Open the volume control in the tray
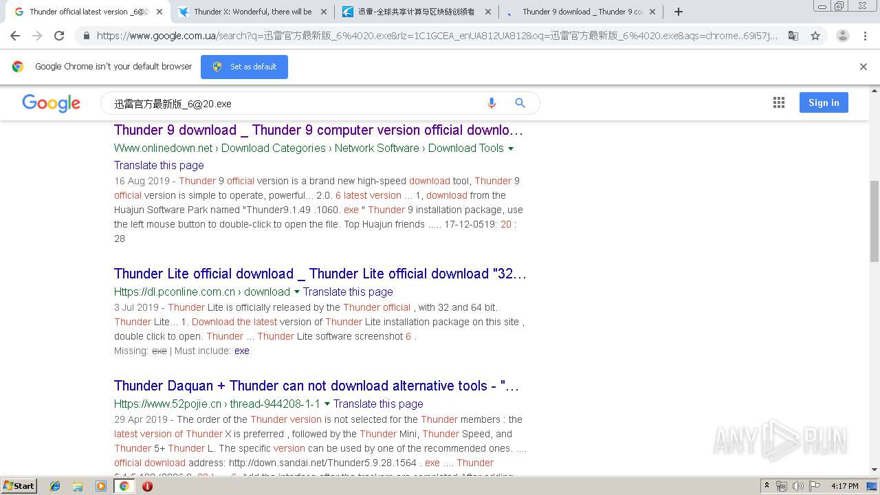Screen dimensions: 880x495 [797, 486]
